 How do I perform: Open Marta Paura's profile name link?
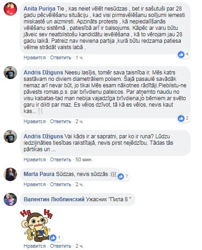[39, 174]
